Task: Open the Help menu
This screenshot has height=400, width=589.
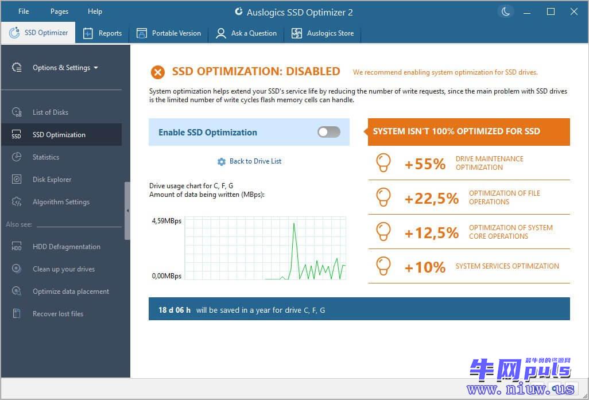Action: point(95,11)
